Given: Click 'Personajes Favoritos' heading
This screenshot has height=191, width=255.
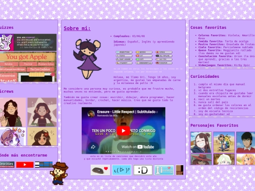Looking at the screenshot, I should 214,125.
